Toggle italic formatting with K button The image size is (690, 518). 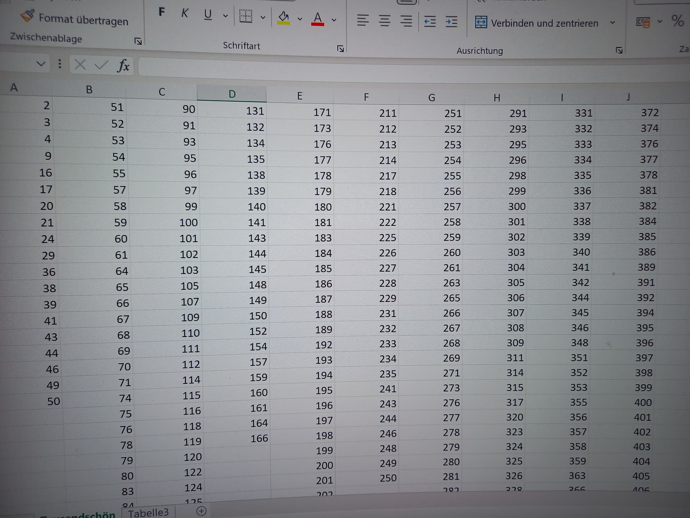click(185, 13)
